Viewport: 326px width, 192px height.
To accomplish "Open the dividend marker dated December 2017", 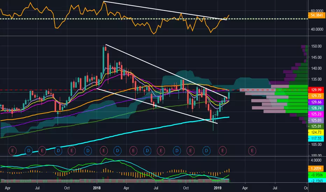I will coord(88,150).
